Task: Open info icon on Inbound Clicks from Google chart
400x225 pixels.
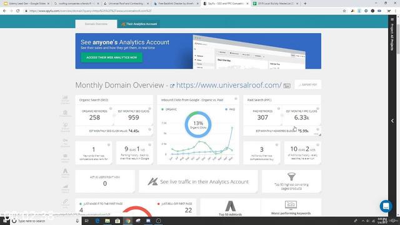Action: pyautogui.click(x=236, y=99)
